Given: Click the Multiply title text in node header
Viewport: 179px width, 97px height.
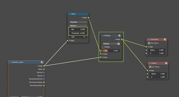Looking at the screenshot, I should [107, 36].
